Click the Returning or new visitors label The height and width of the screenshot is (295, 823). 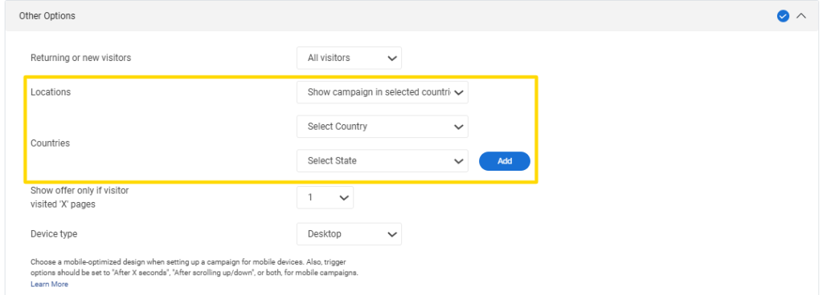tap(81, 58)
